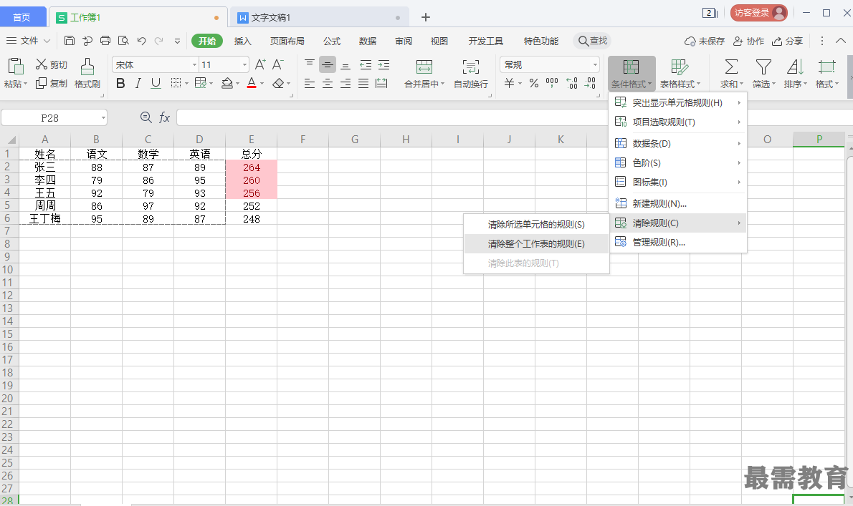Open the 文件 file menu dropdown
The width and height of the screenshot is (853, 506).
[28, 41]
